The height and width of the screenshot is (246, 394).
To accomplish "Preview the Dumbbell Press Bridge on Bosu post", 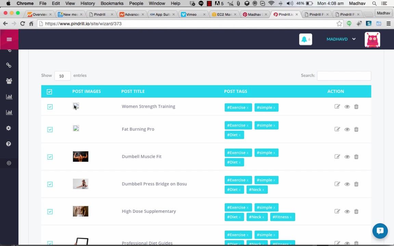I will [x=347, y=184].
